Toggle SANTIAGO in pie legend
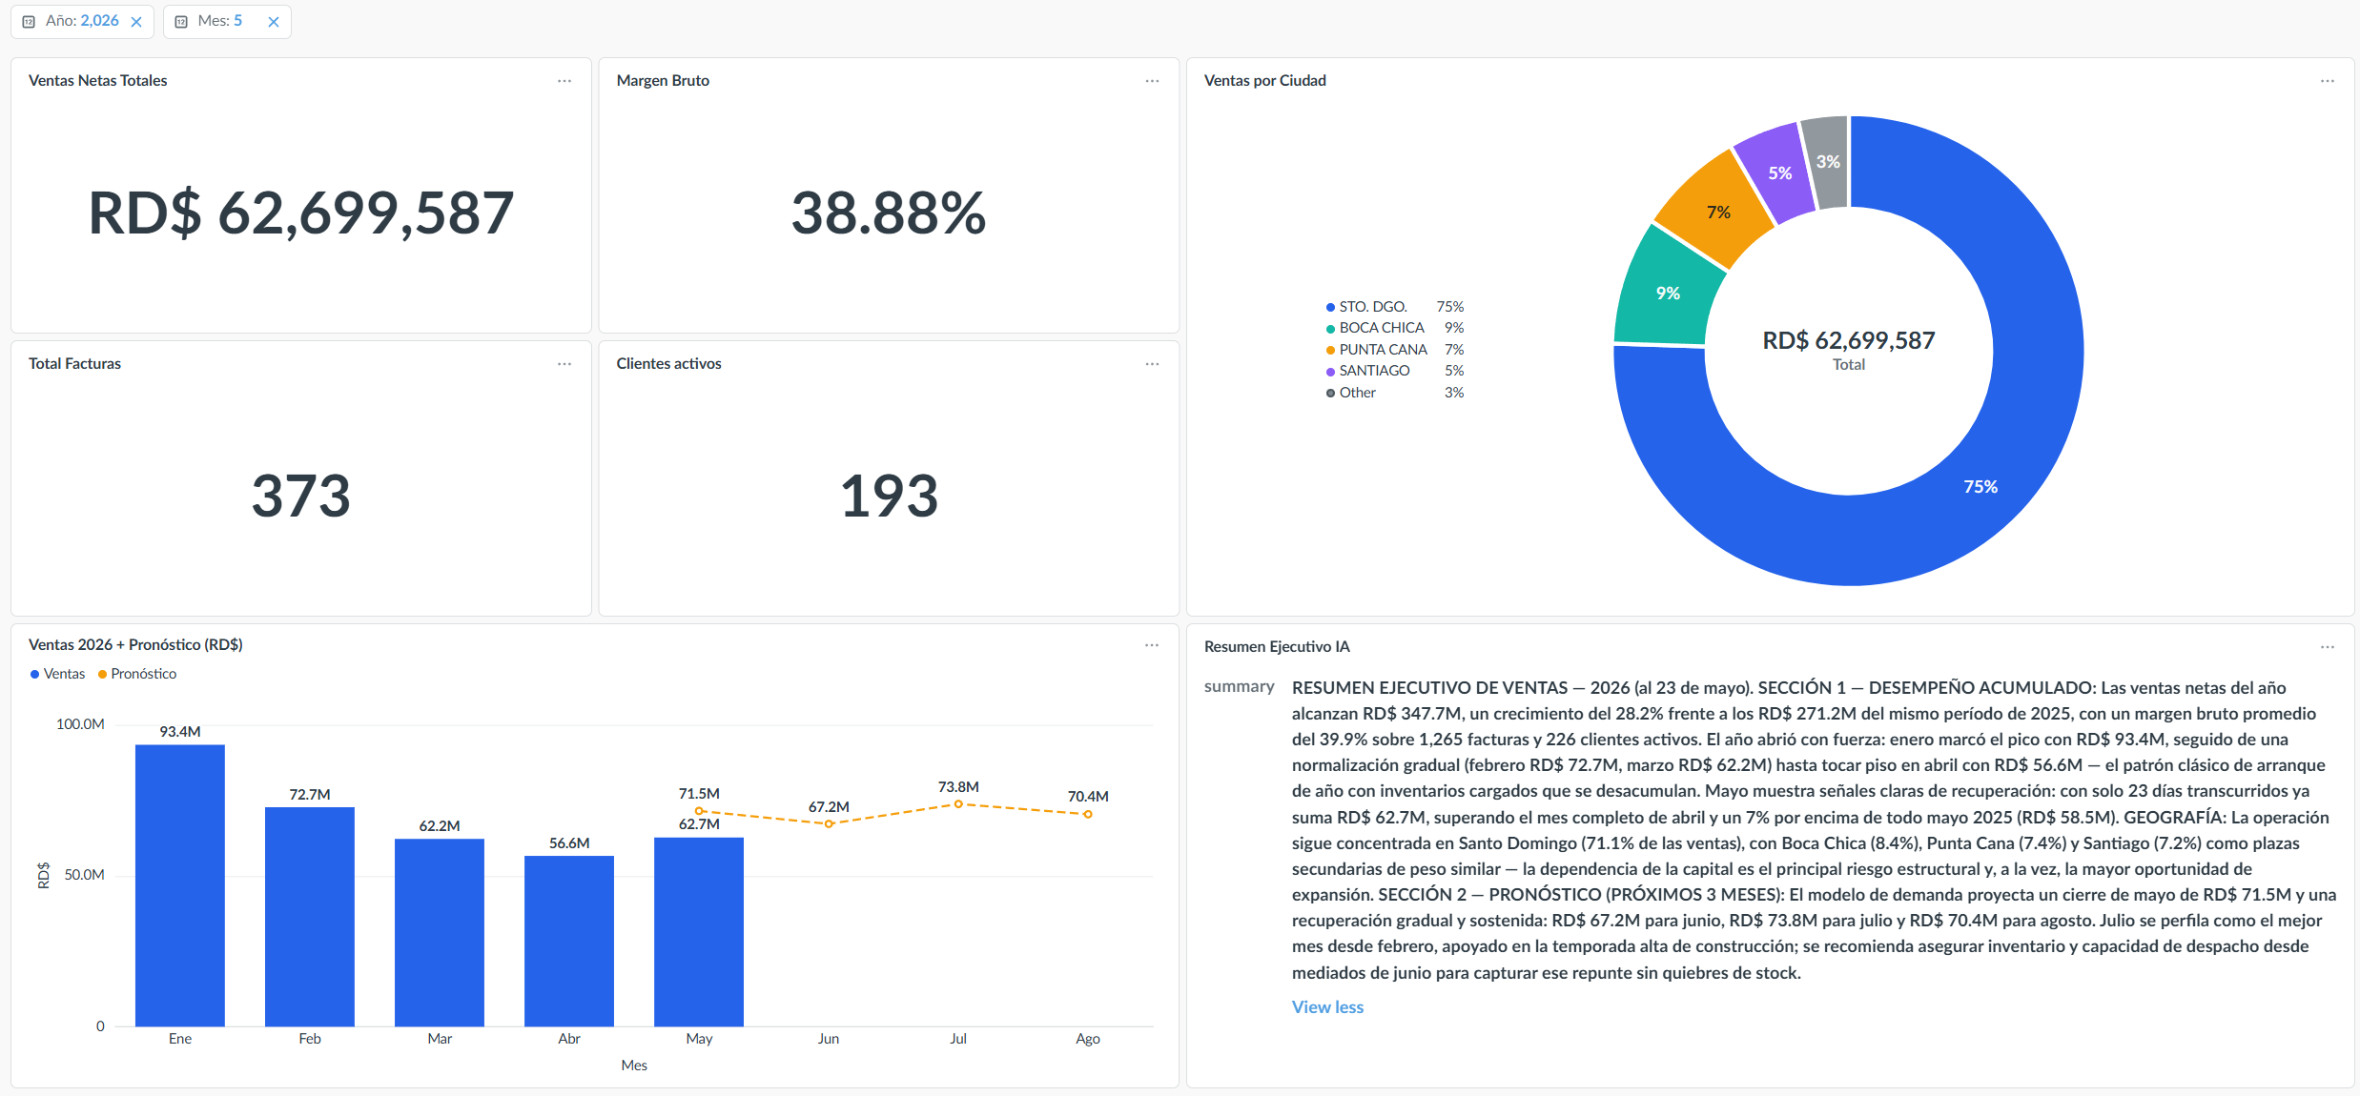Image resolution: width=2360 pixels, height=1096 pixels. [1394, 371]
